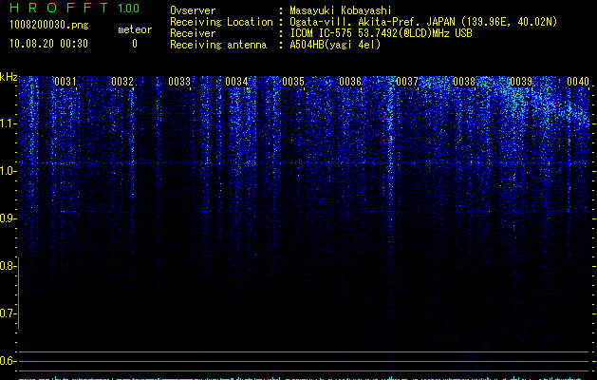The image size is (597, 380).
Task: Click the 0033 time marker
Action: click(x=179, y=82)
